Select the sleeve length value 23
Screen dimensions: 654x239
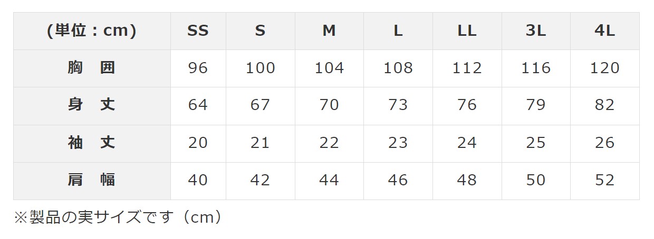coord(398,143)
